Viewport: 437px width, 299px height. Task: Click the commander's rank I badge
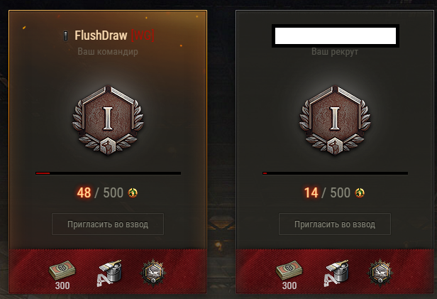point(108,120)
